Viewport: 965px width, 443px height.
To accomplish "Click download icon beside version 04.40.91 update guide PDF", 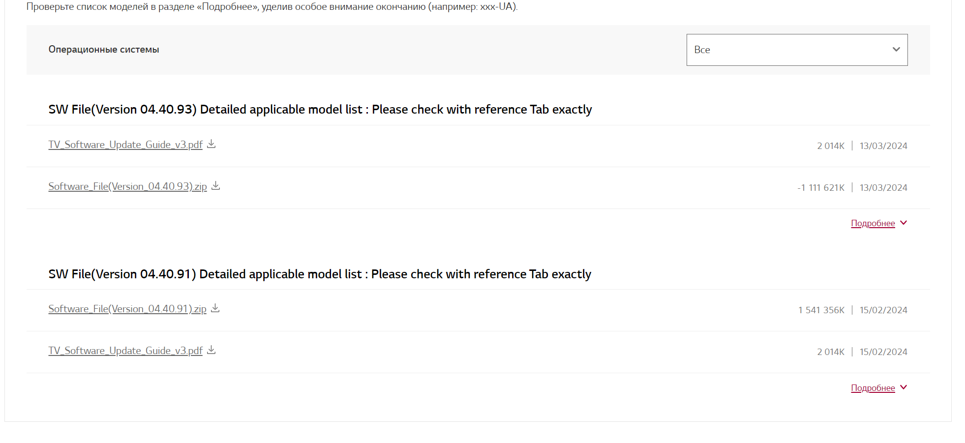I will click(211, 350).
